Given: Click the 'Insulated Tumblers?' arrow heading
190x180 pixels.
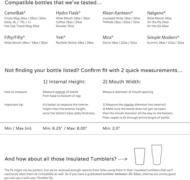Looking at the screenshot, I should point(66,159).
